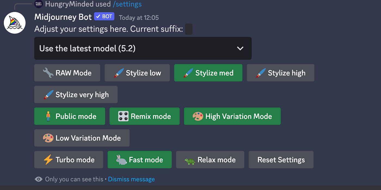Toggle the Fast mode button
The image size is (381, 190).
coord(140,160)
